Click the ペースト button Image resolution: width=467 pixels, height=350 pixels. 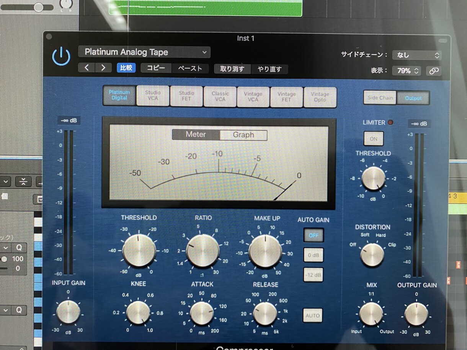(x=190, y=68)
